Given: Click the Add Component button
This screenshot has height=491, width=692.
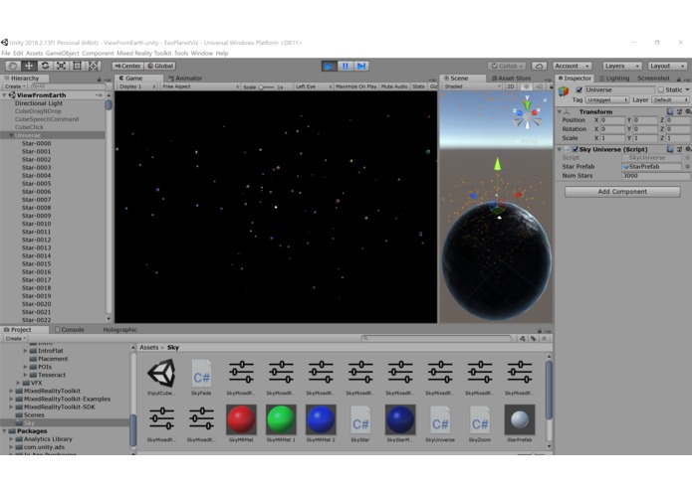Looking at the screenshot, I should click(x=622, y=192).
